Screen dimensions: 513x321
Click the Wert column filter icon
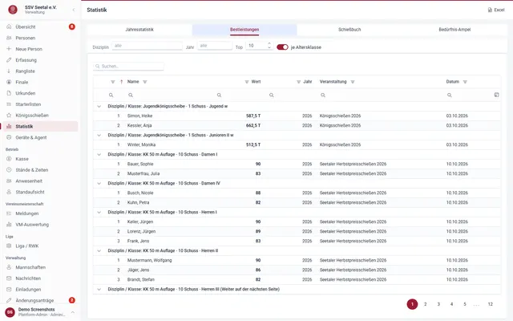(x=247, y=82)
